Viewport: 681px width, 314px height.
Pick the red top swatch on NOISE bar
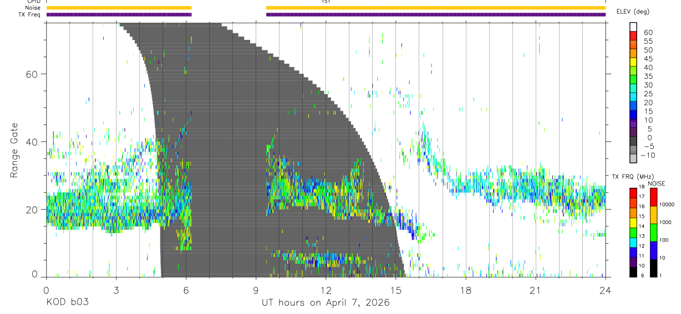tap(653, 197)
